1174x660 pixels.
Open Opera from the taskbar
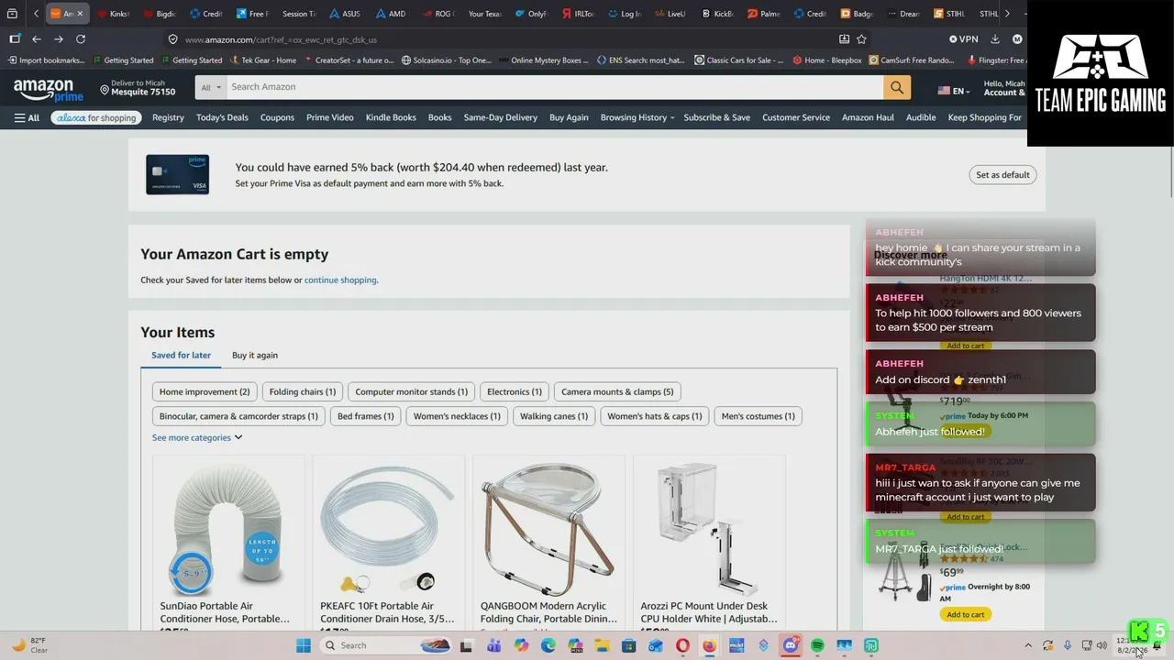click(682, 645)
